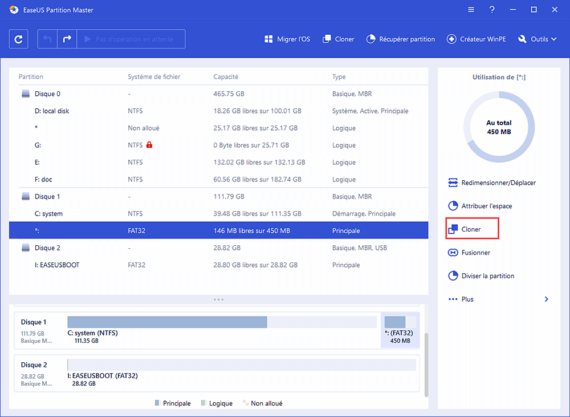Click the three-dot panel splitter handle
The height and width of the screenshot is (417, 570).
tap(218, 299)
